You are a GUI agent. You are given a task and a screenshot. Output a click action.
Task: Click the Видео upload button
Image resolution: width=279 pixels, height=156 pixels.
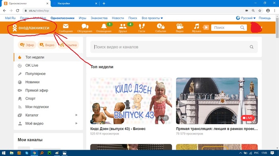[47, 45]
